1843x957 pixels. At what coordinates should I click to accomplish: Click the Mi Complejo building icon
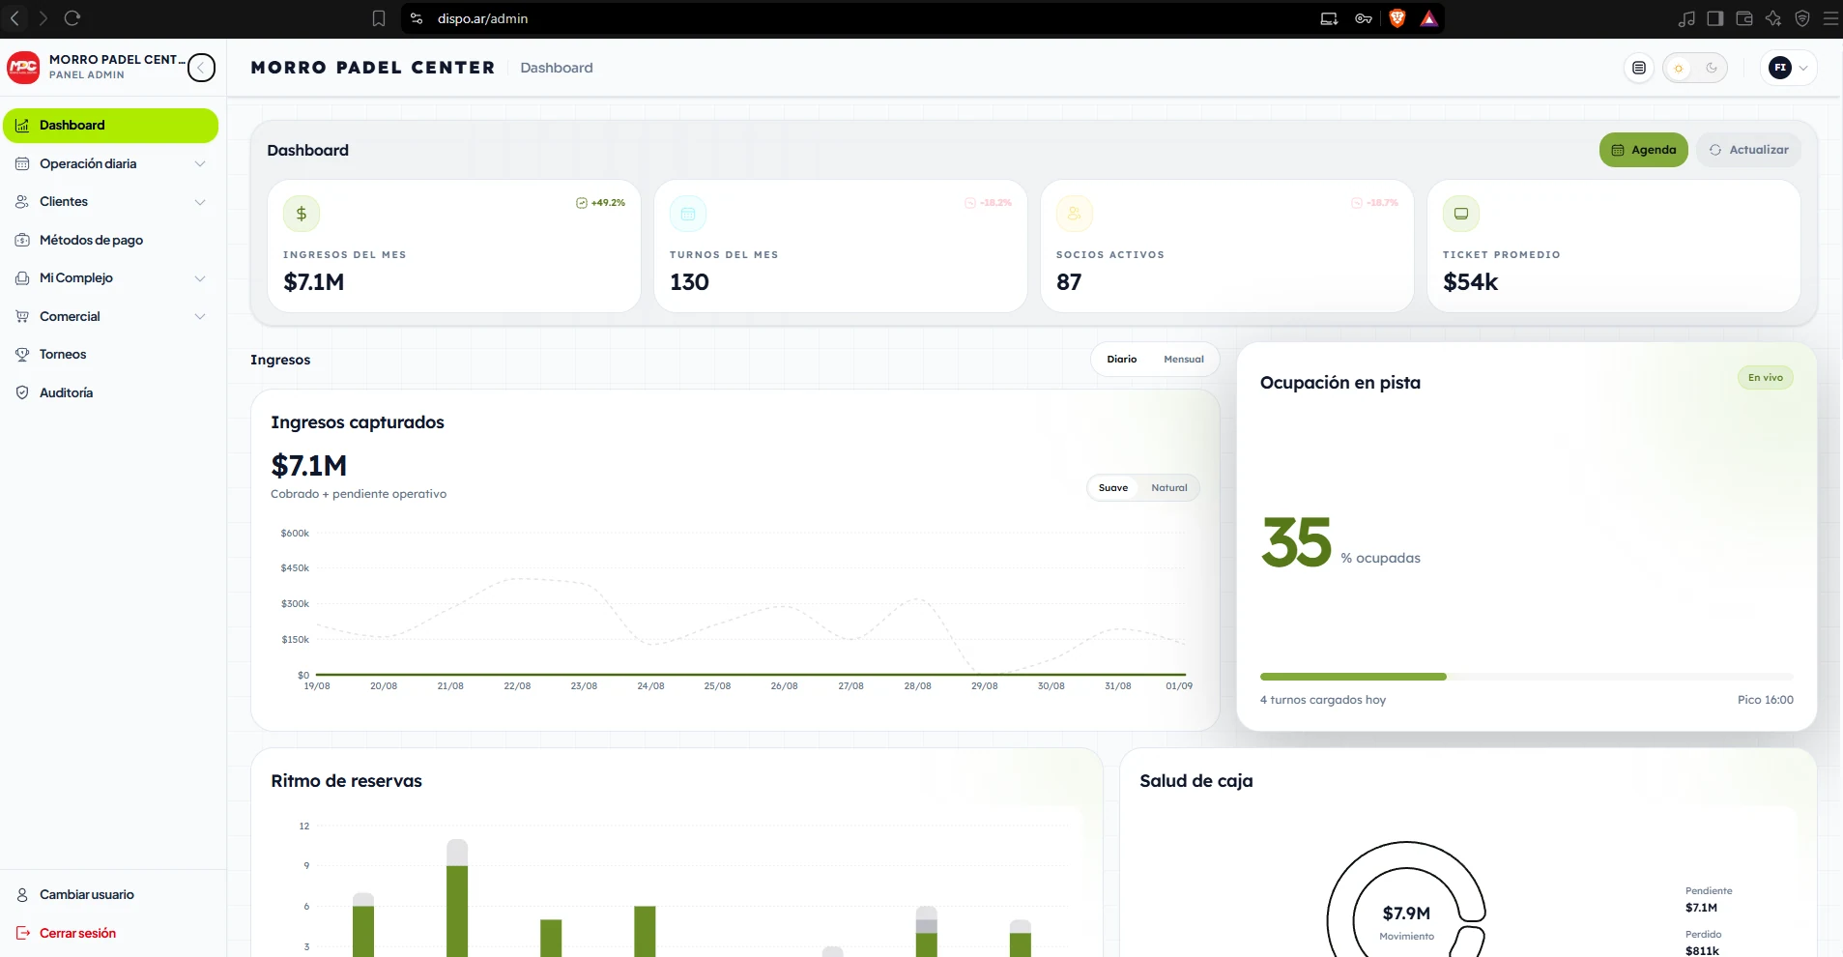(22, 278)
